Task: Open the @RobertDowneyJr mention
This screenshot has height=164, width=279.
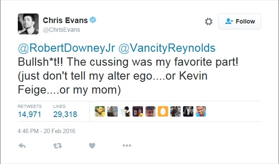Action: point(66,48)
